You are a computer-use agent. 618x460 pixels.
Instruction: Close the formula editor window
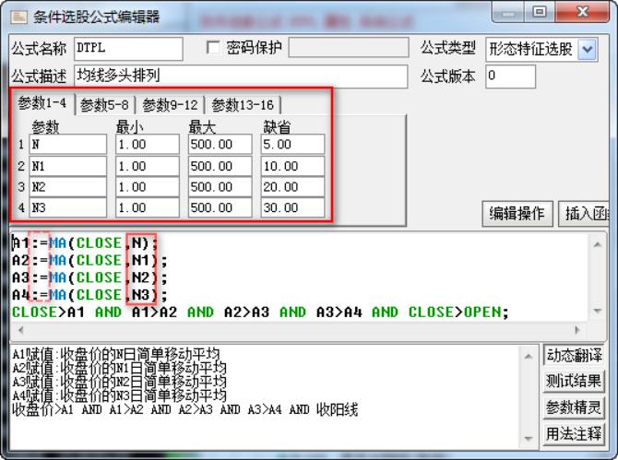click(582, 13)
